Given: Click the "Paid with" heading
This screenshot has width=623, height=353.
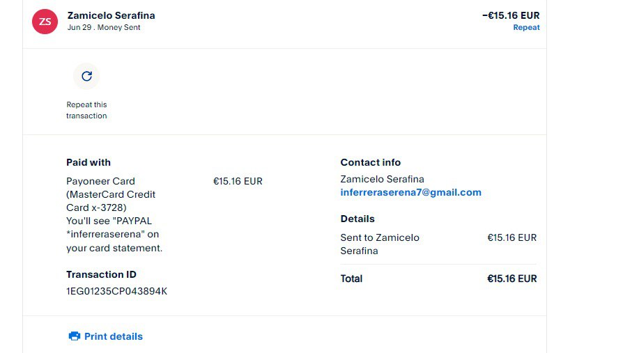Looking at the screenshot, I should [89, 162].
